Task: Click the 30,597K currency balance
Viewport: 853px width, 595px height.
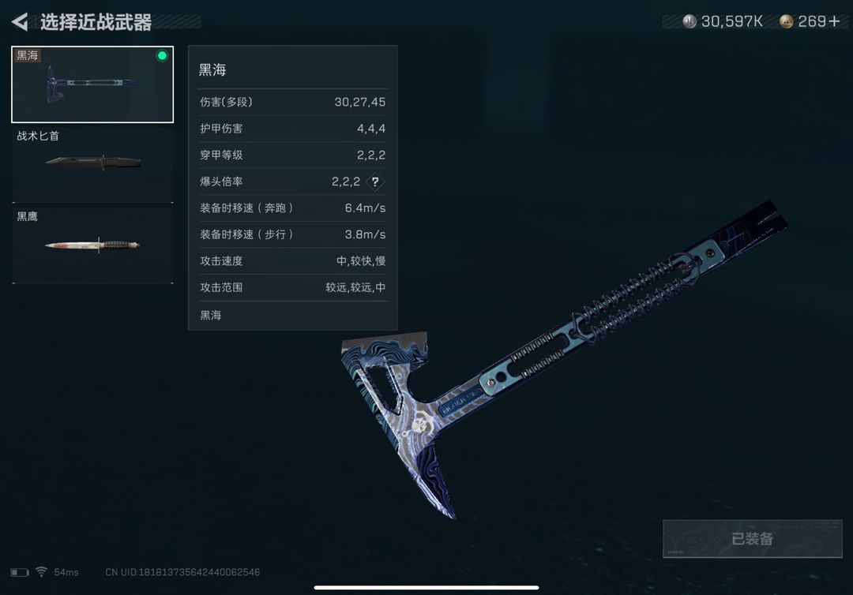Action: pyautogui.click(x=731, y=21)
